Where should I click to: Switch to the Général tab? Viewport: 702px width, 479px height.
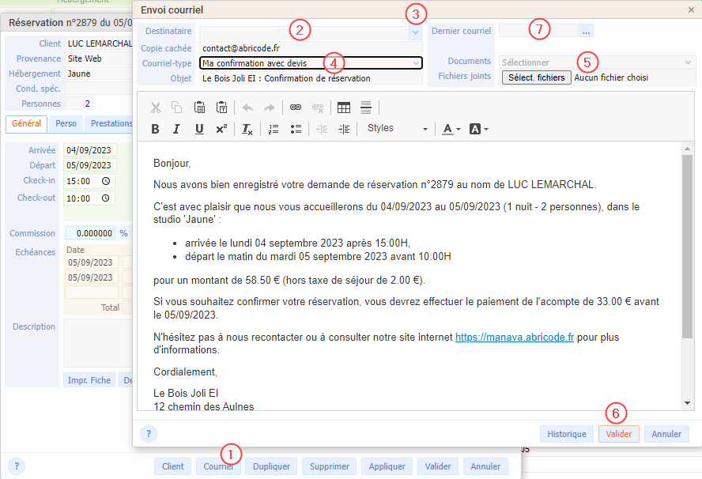coord(27,124)
